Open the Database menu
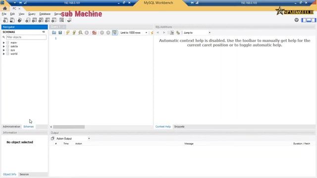 pos(45,14)
